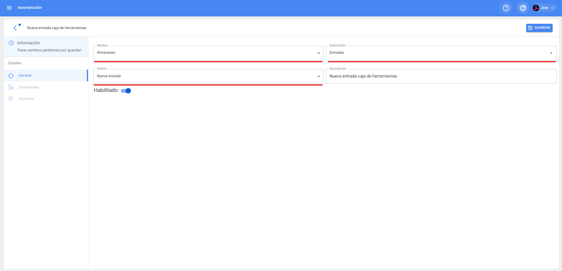Open the Módulo dropdown showing Almacenes
Viewport: 562px width, 271px height.
pos(208,53)
